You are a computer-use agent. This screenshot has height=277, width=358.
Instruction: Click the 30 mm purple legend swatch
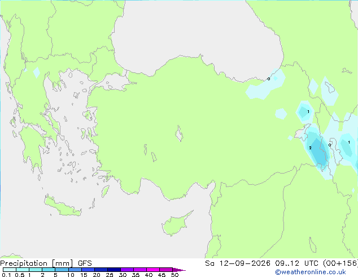[x=126, y=270]
